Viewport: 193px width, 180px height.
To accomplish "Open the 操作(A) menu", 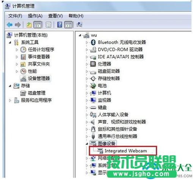I will pyautogui.click(x=35, y=16).
